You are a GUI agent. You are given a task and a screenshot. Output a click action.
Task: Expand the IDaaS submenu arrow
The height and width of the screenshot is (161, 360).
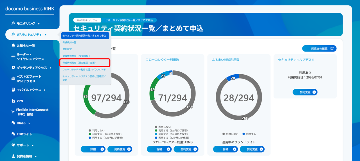[x=29, y=123]
